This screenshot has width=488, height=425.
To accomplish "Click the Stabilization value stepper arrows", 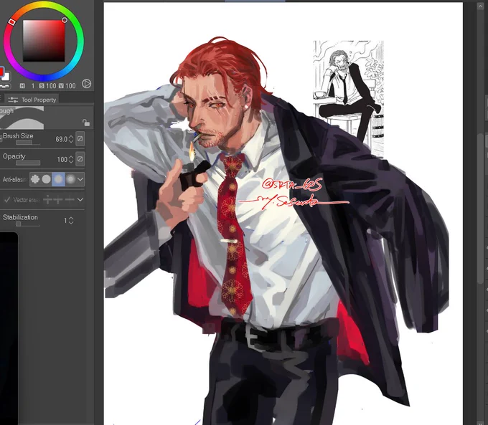I will pyautogui.click(x=71, y=221).
